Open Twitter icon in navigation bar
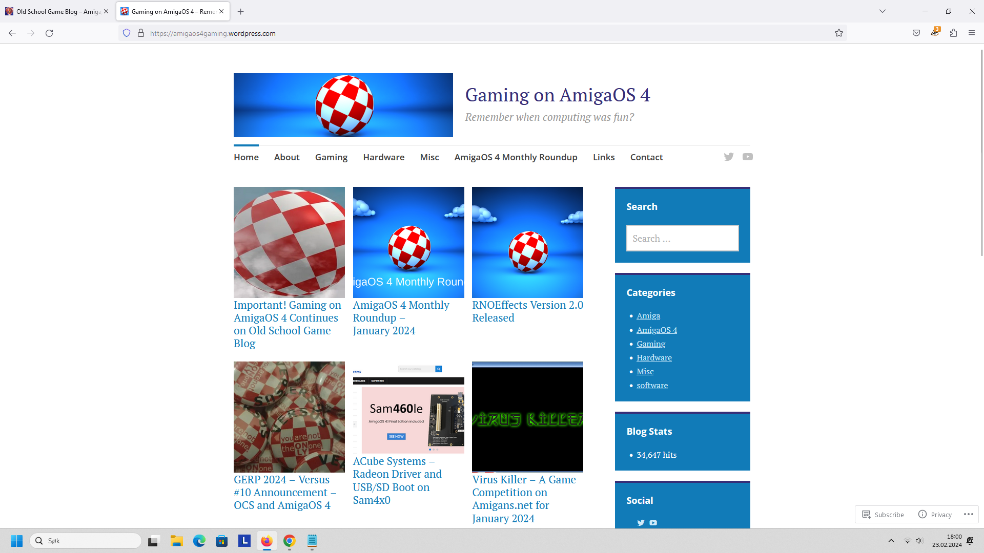Screen dimensions: 984x553 coord(728,157)
